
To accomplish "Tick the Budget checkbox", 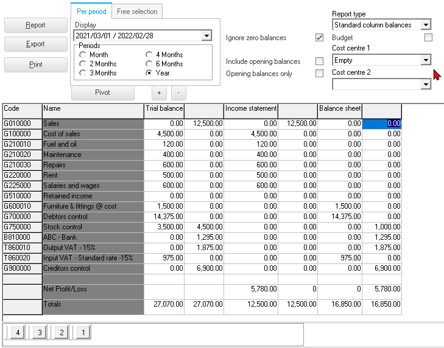I will tap(428, 38).
